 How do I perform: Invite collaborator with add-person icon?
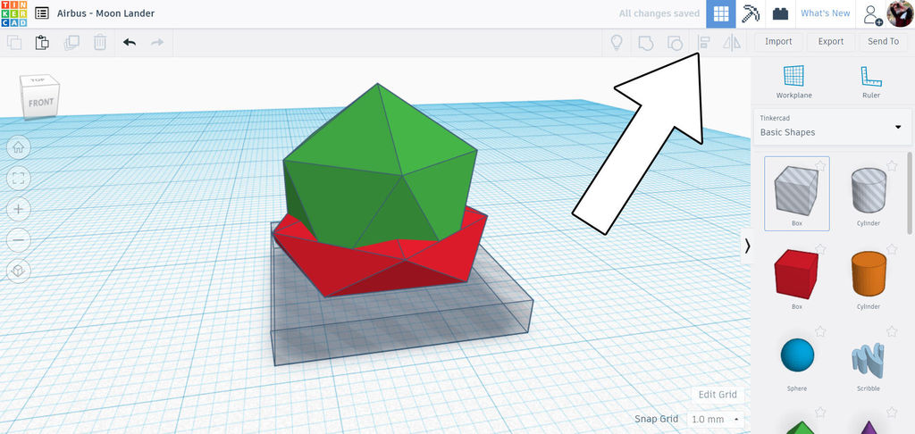(872, 14)
